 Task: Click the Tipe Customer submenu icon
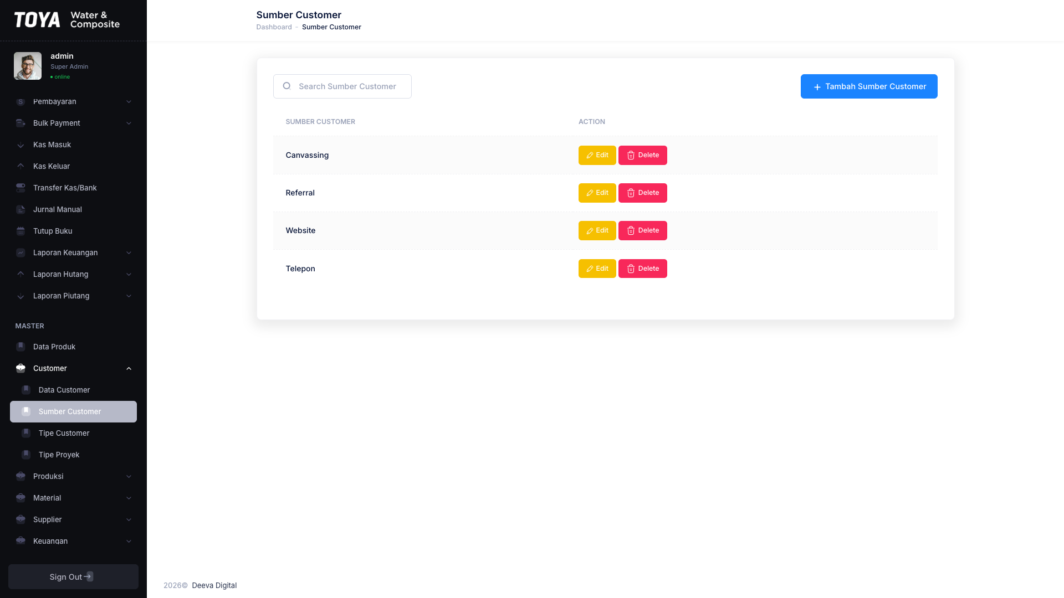pyautogui.click(x=26, y=433)
